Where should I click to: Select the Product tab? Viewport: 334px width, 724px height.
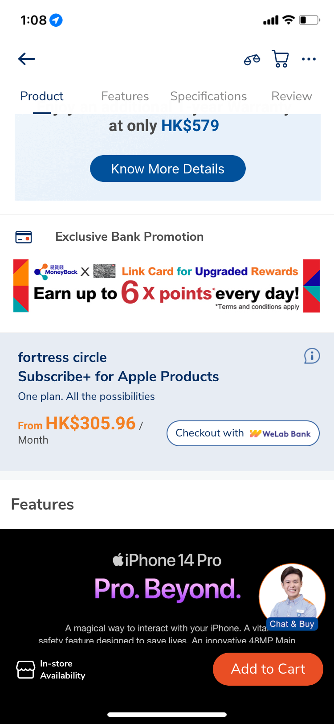click(x=41, y=96)
